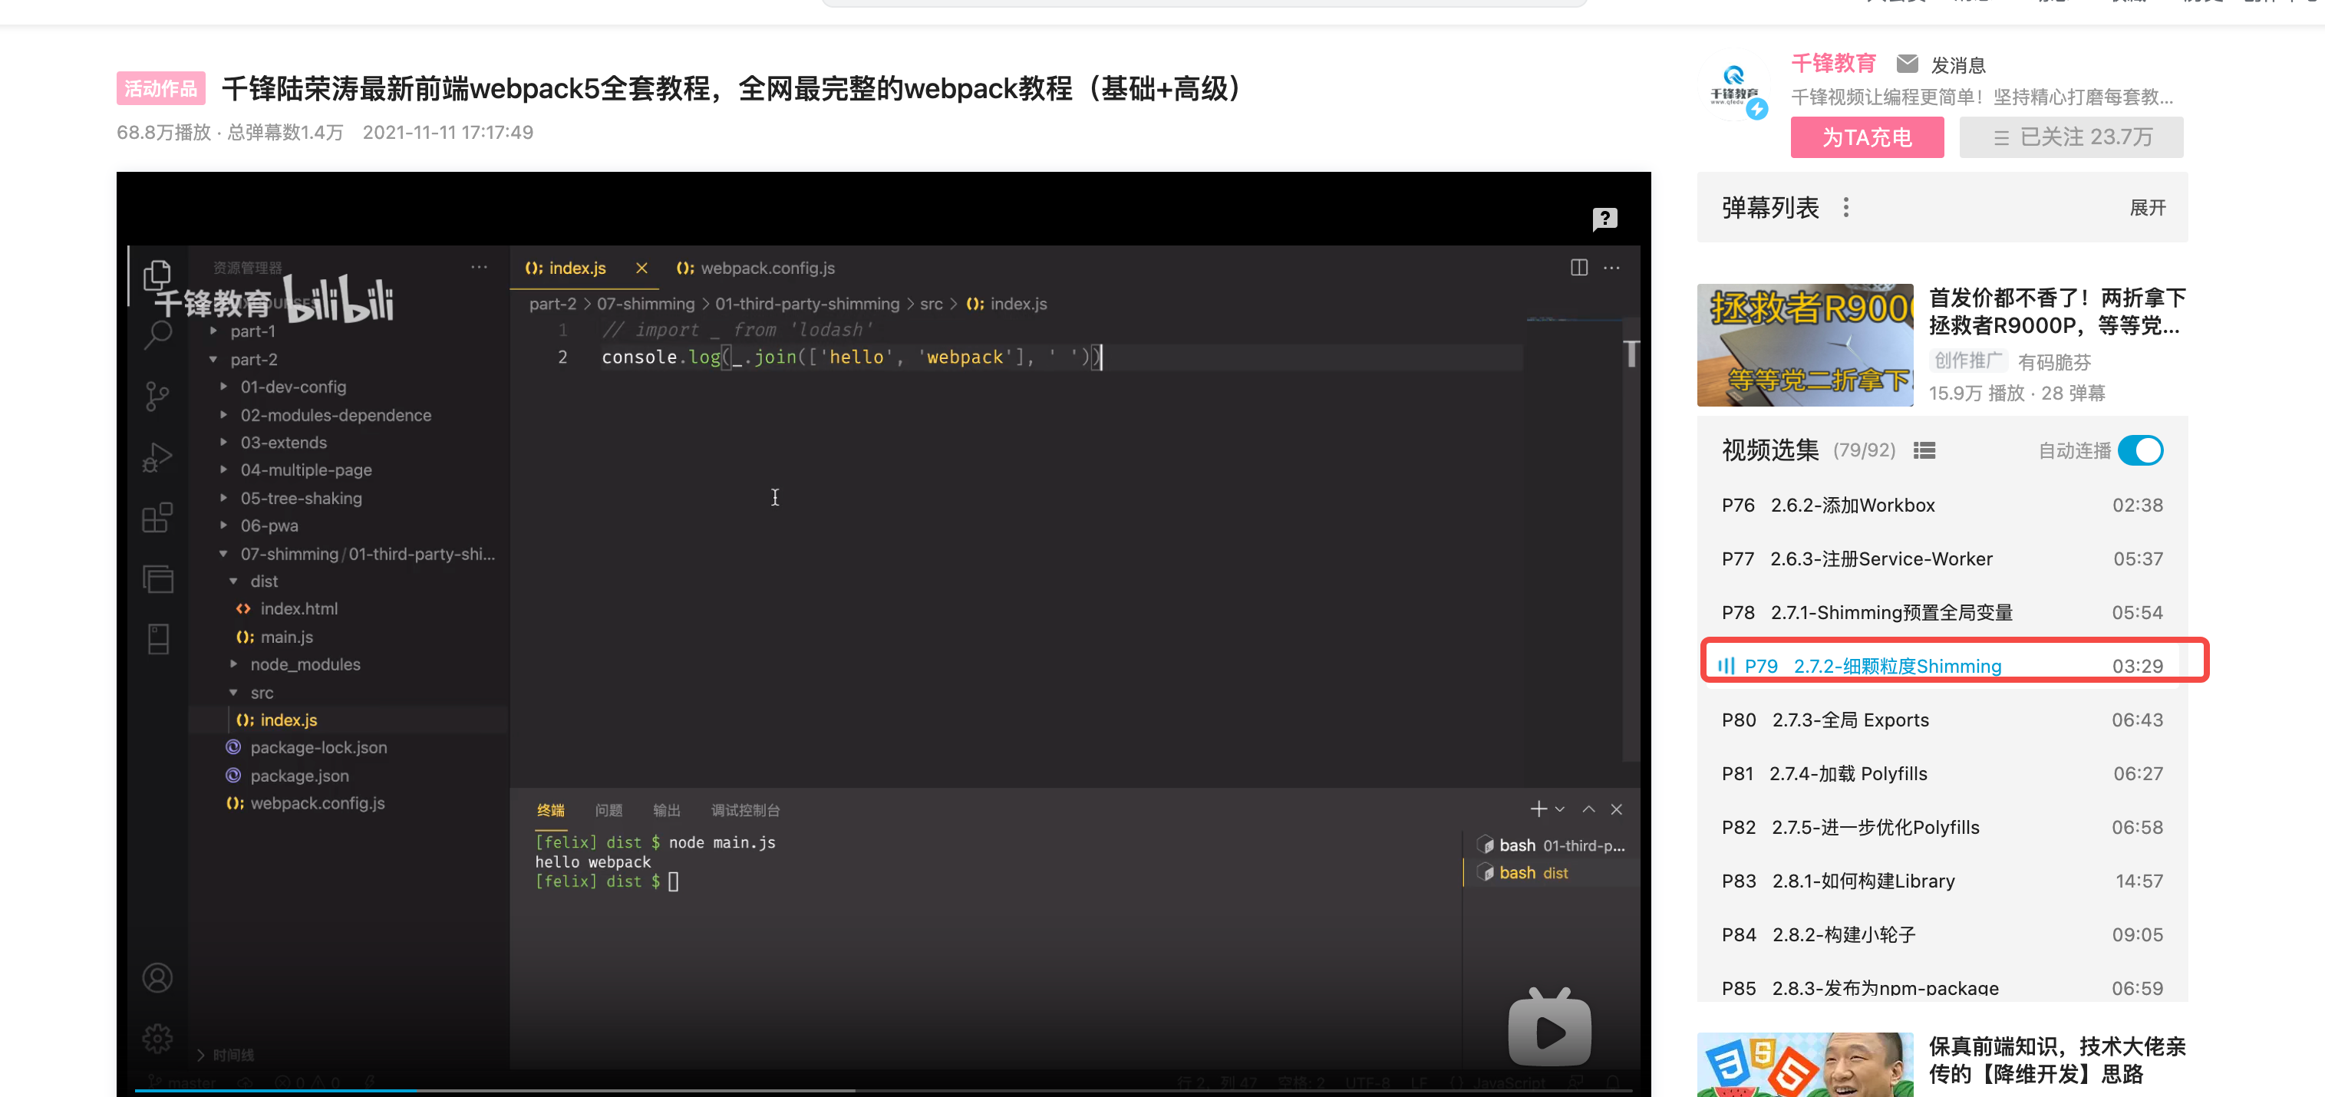Viewport: 2325px width, 1097px height.
Task: Open the Source Control branch icon
Action: coord(158,396)
